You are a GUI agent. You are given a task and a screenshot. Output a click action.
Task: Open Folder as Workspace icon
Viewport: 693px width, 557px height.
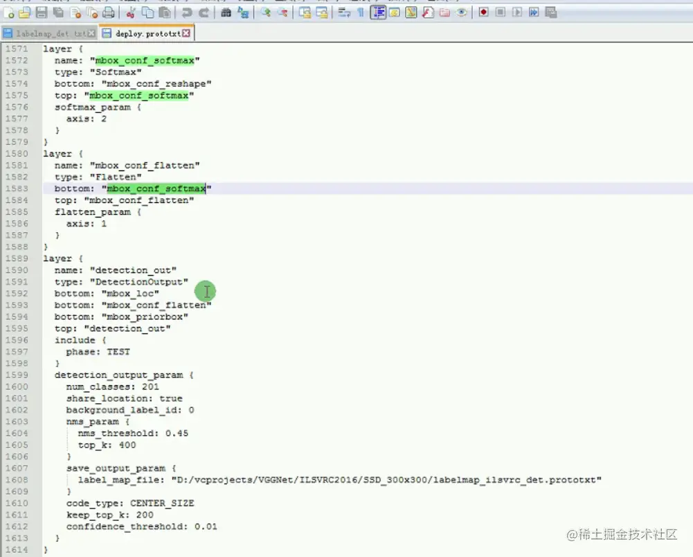[x=444, y=13]
